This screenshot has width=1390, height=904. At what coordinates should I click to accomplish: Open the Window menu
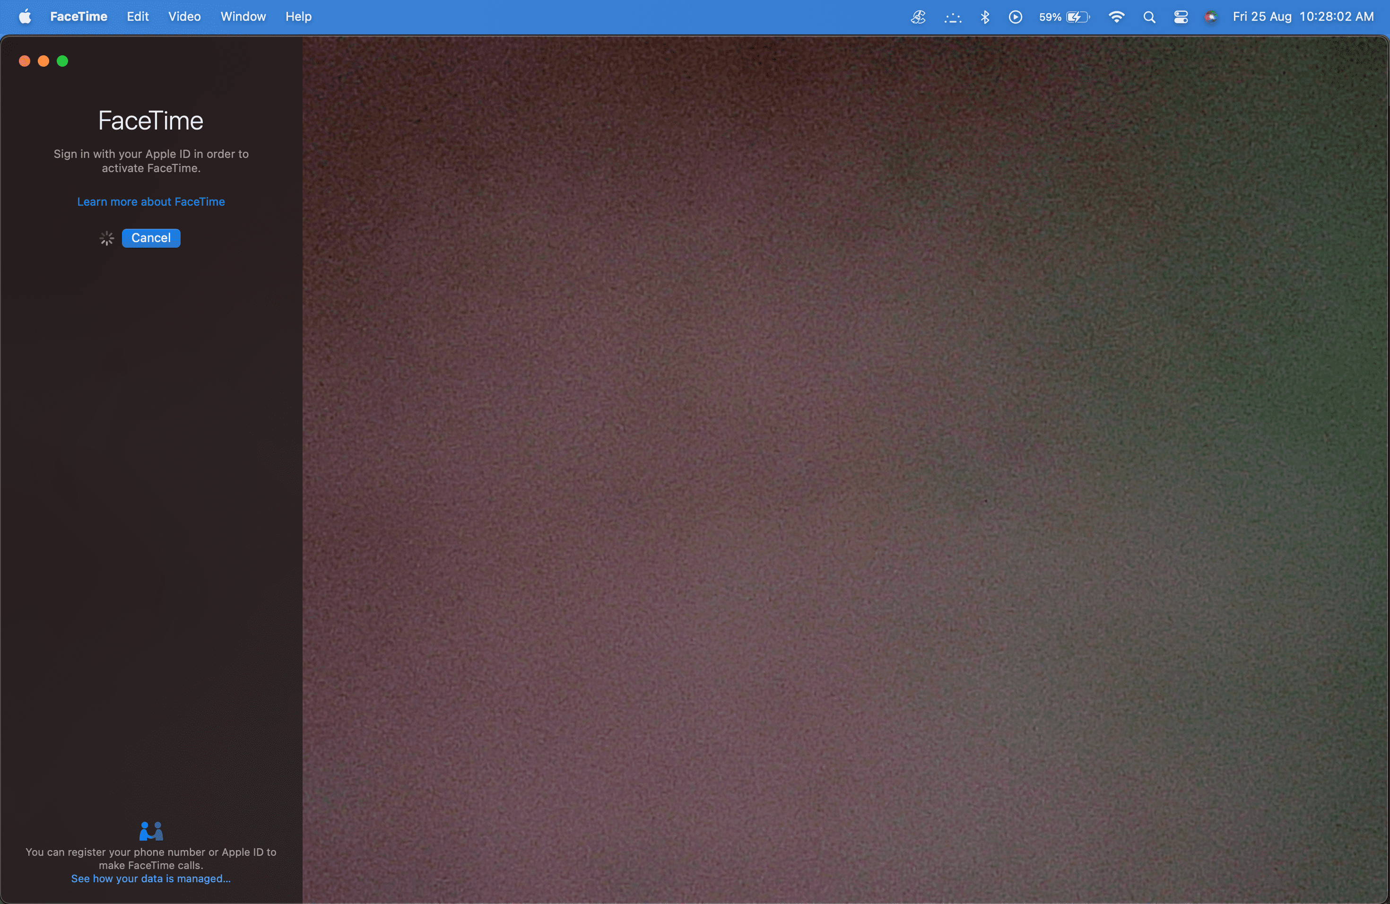coord(243,17)
